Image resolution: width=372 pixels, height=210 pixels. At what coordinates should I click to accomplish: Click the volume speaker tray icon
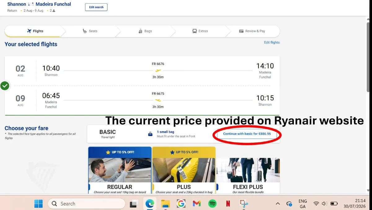[x=325, y=204]
